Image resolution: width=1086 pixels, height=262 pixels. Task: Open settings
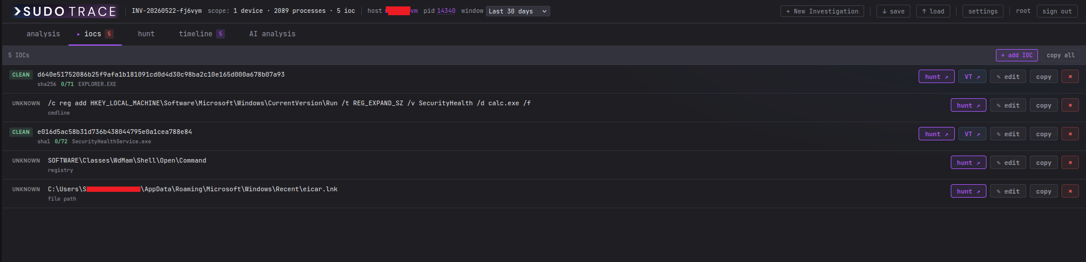[x=983, y=11]
